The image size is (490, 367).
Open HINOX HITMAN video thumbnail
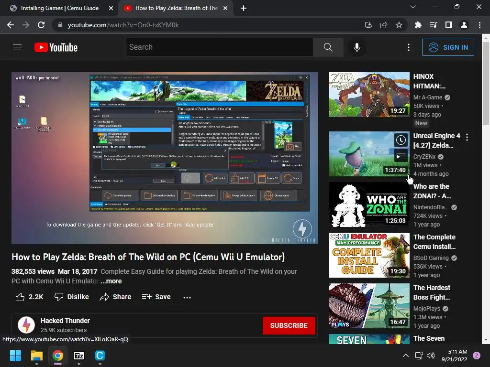pos(369,95)
